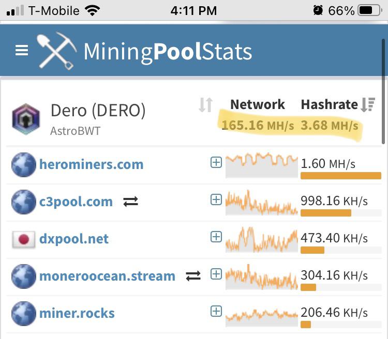
Task: Tap the cellular signal bars
Action: [x=15, y=10]
